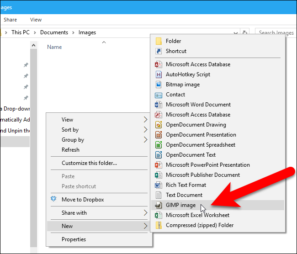Select Refresh in the context menu
Viewport: 297px width, 254px height.
click(x=99, y=150)
